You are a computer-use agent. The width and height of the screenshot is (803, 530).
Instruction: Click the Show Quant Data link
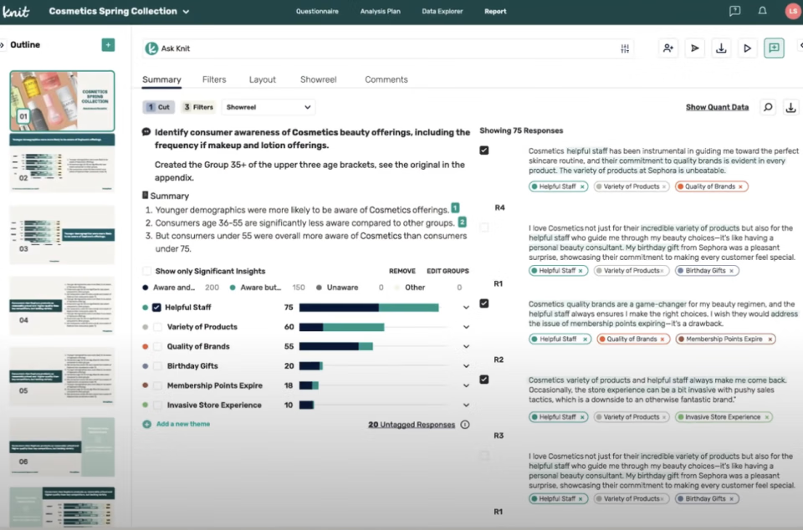[717, 107]
